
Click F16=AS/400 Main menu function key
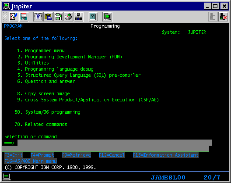(31, 161)
